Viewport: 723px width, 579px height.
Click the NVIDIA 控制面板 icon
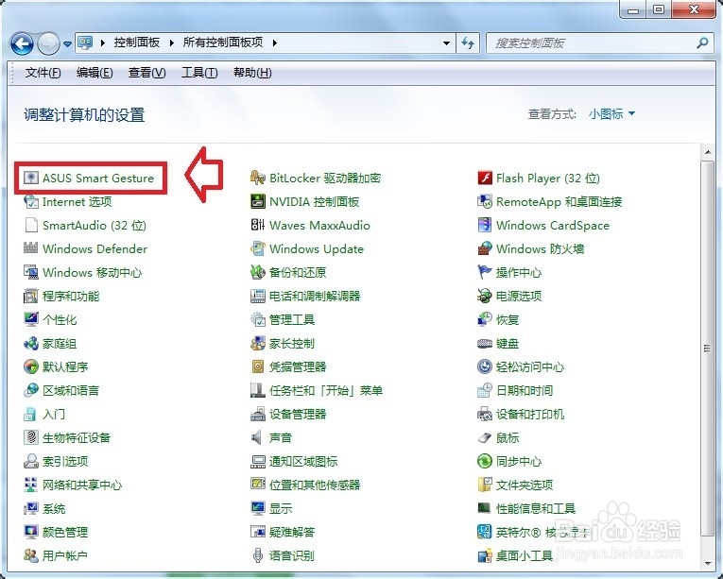click(258, 201)
